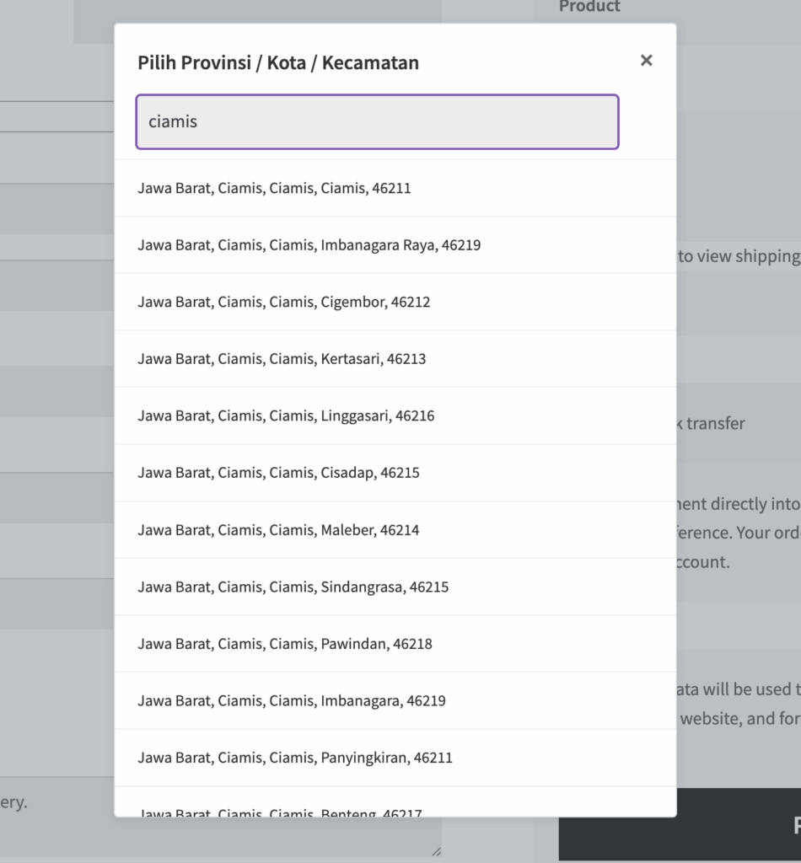Close the Pilih Provinsi dialog
This screenshot has height=863, width=801.
tap(646, 61)
